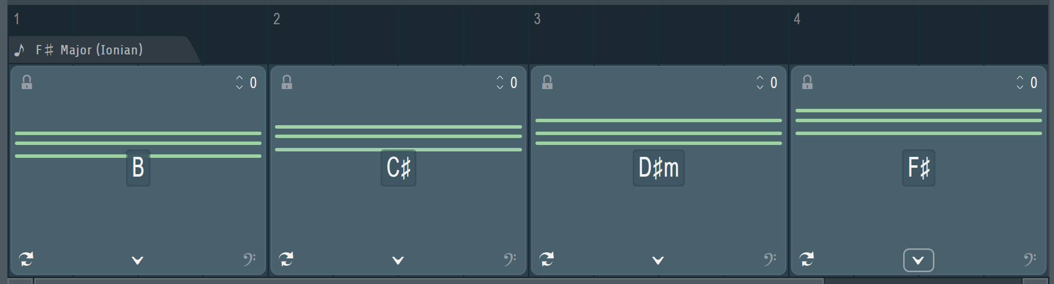1054x284 pixels.
Task: Expand options chevron under B chord
Action: click(137, 260)
